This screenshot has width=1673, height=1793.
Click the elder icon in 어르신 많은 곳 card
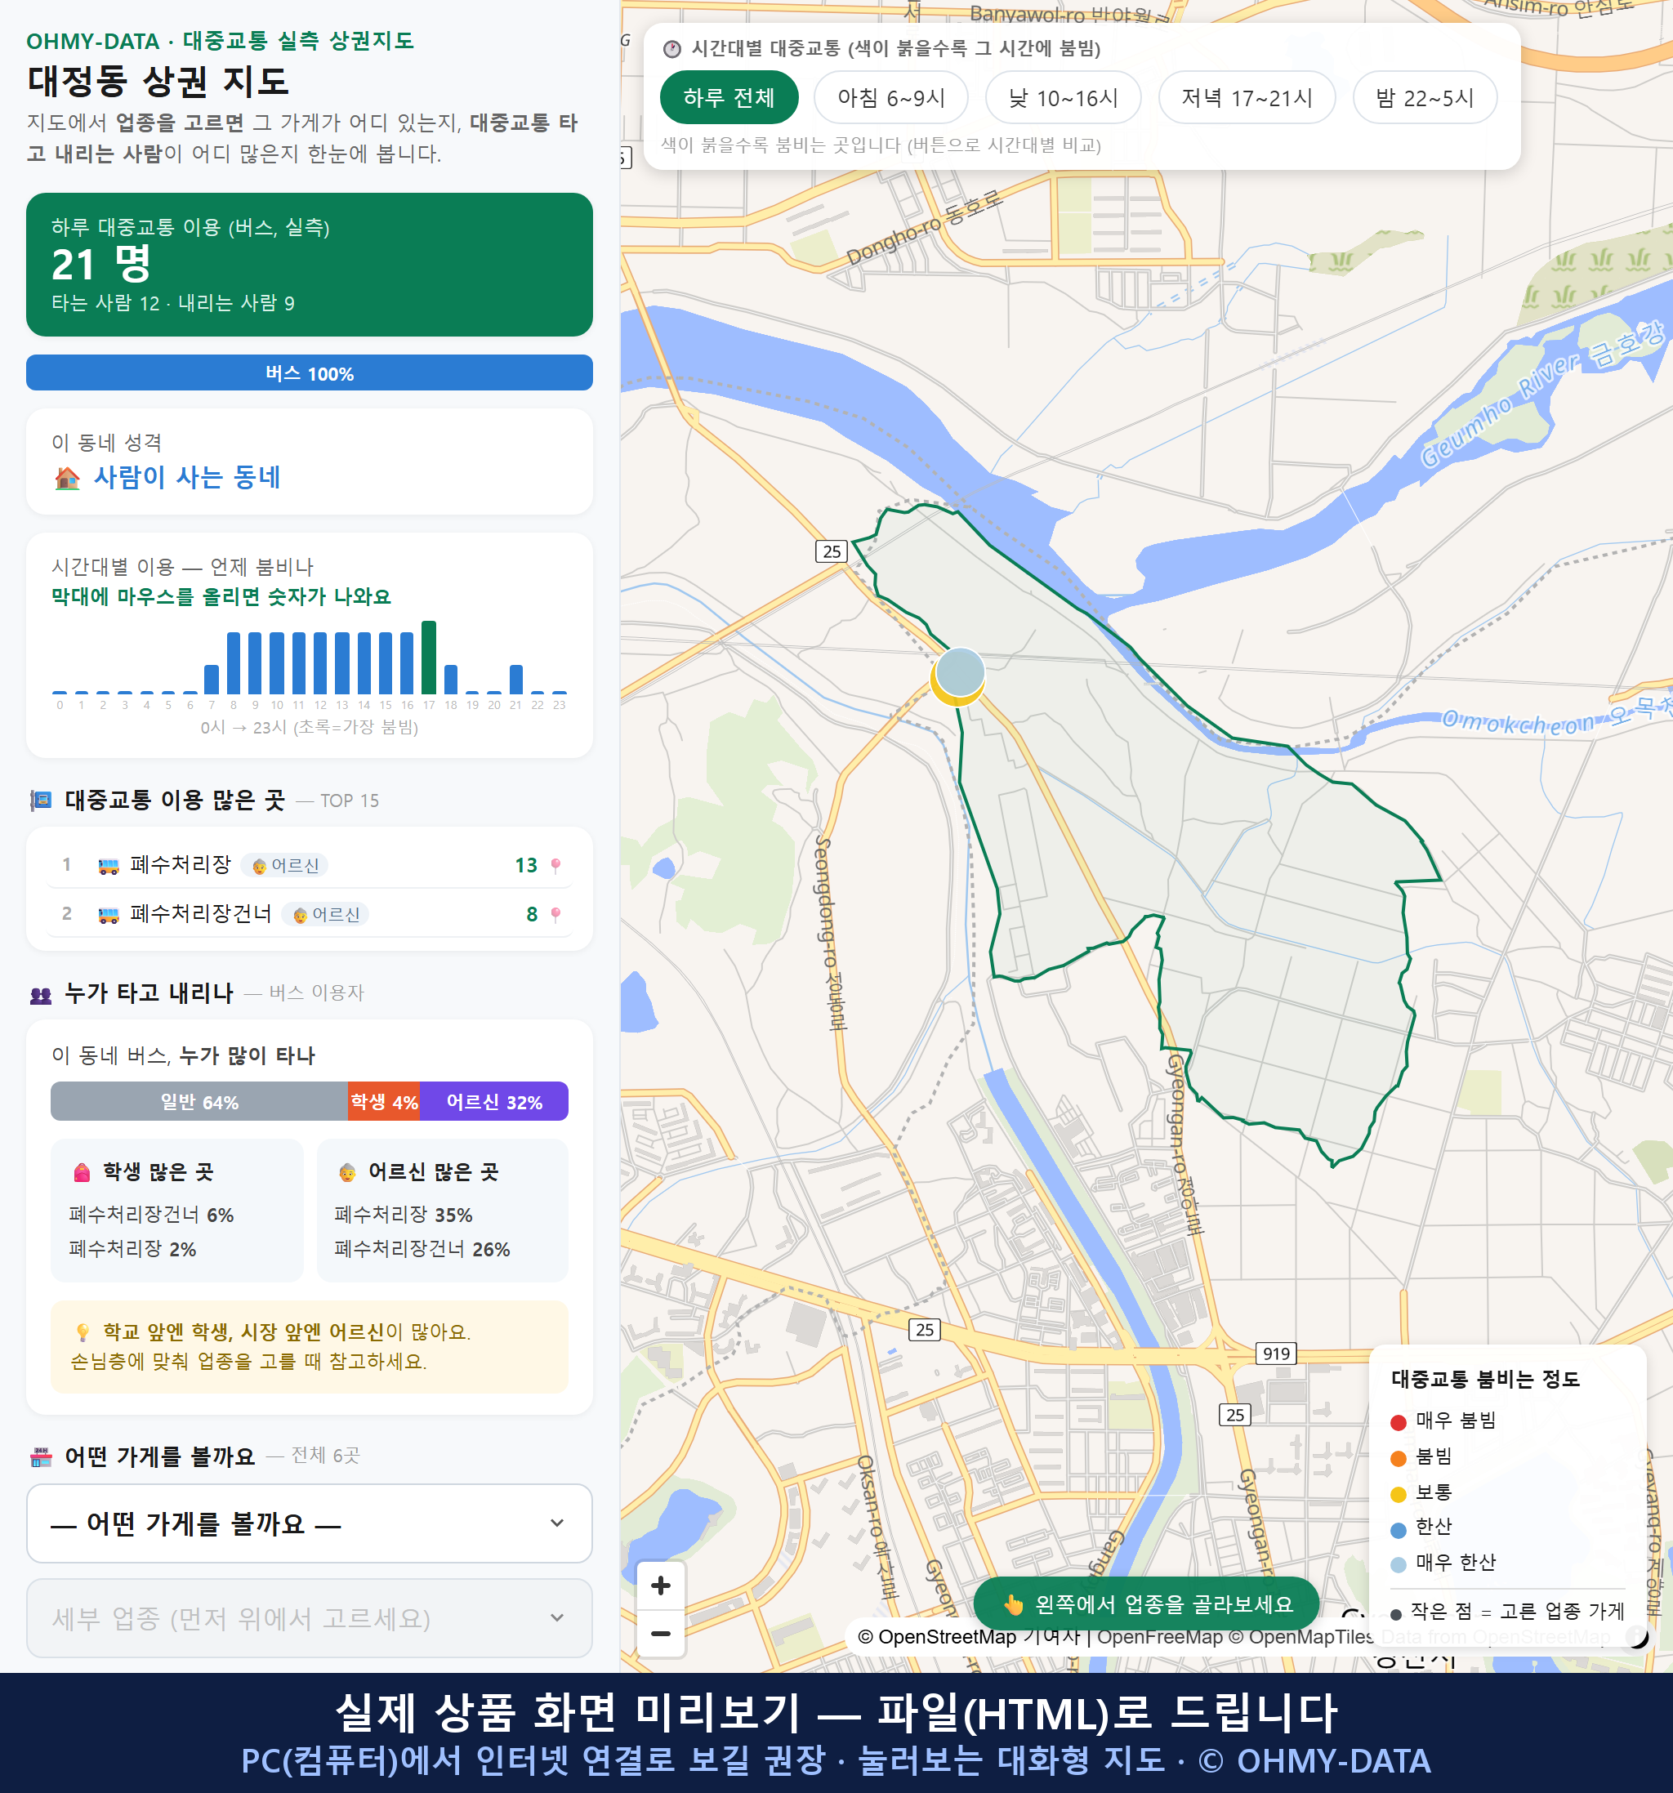pyautogui.click(x=347, y=1172)
